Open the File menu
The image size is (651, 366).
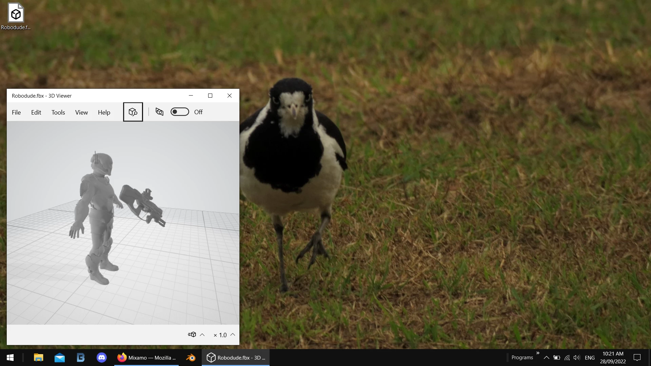click(x=16, y=113)
